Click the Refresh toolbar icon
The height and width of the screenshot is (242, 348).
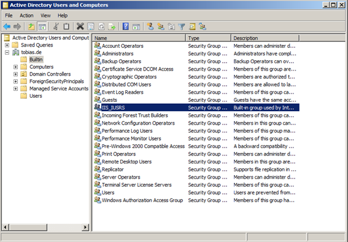pyautogui.click(x=101, y=26)
